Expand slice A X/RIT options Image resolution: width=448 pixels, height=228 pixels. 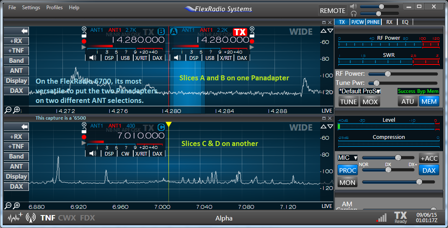(x=226, y=58)
